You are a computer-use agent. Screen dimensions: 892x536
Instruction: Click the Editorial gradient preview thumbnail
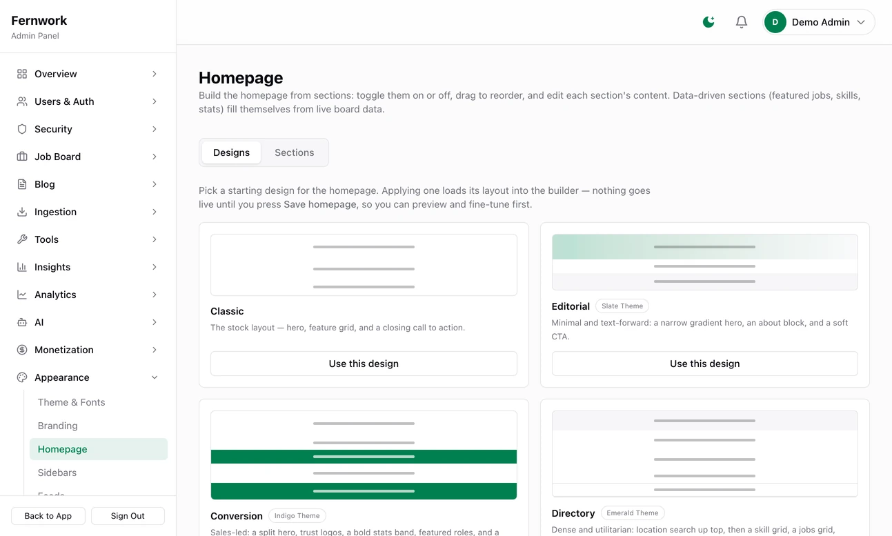(x=704, y=262)
